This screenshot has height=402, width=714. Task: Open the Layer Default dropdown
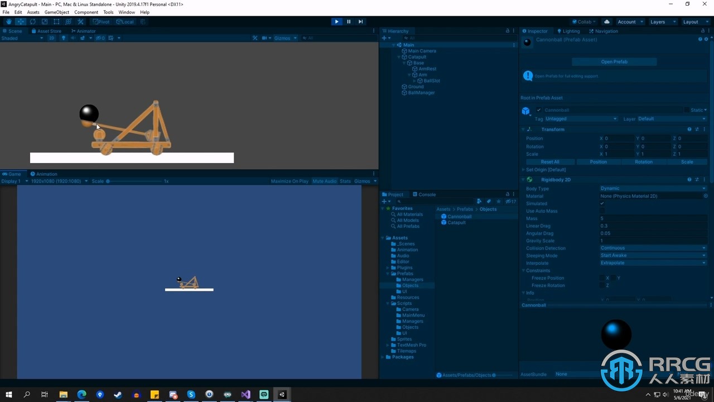(x=672, y=119)
